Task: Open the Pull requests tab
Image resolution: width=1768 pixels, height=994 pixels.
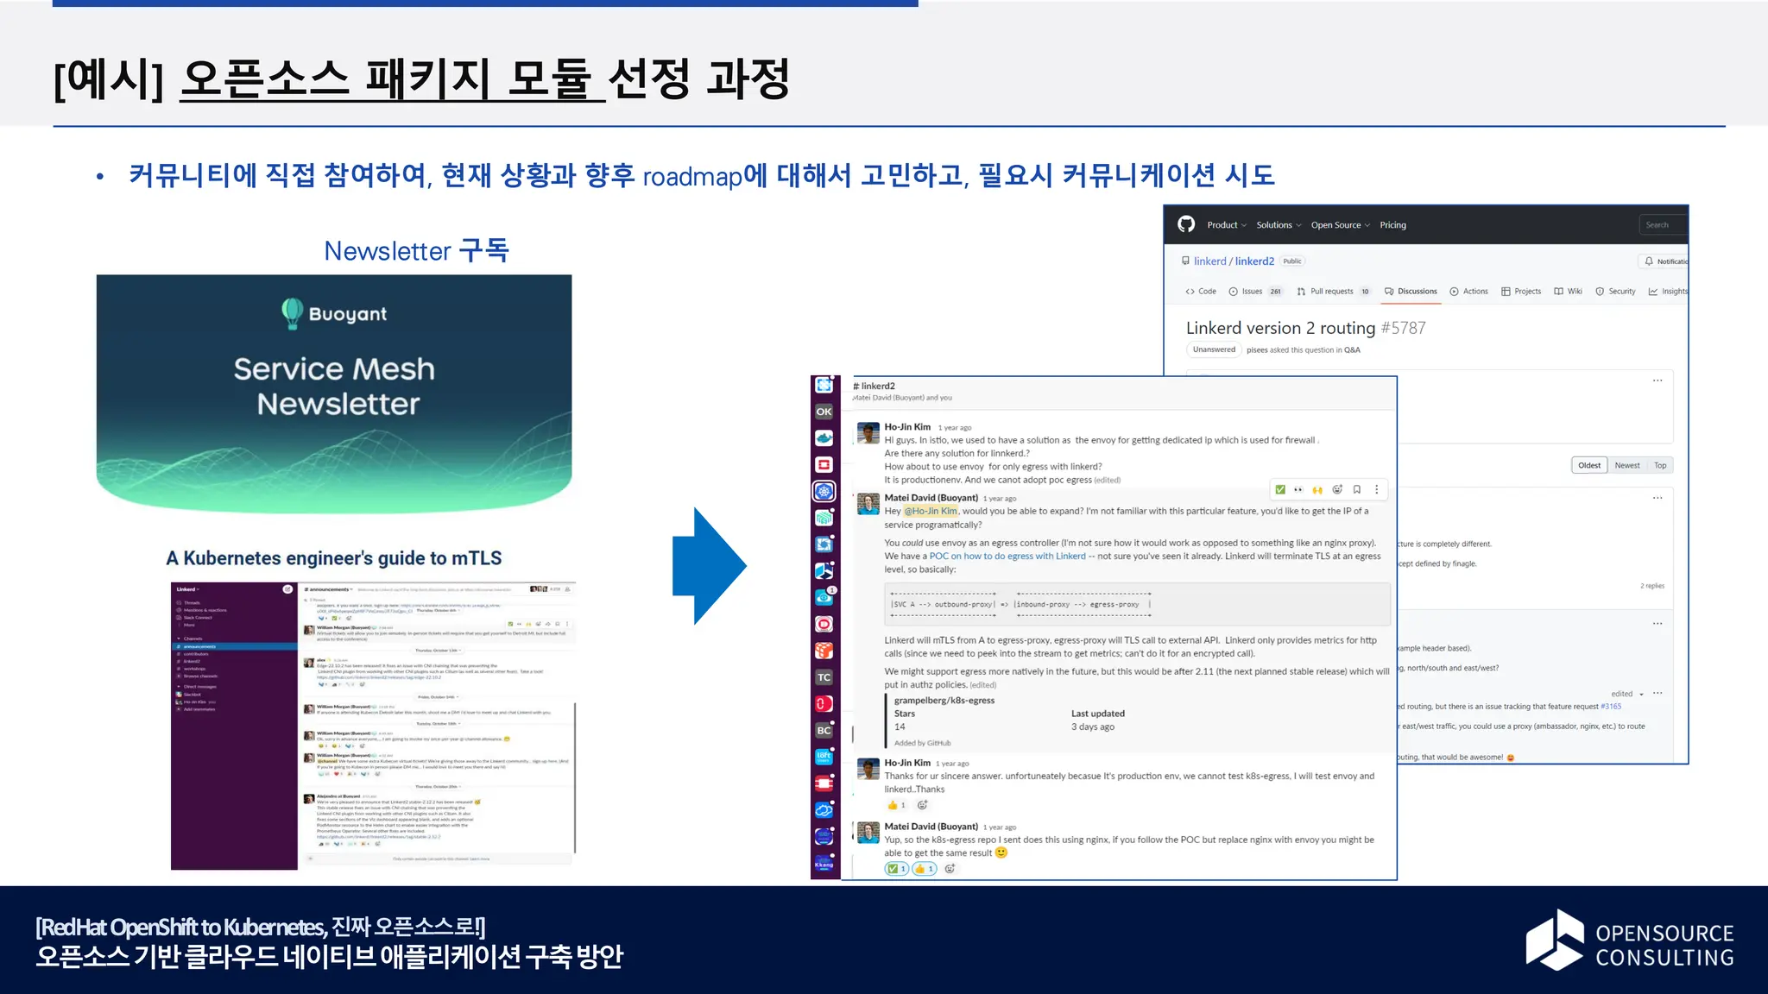Action: pos(1334,292)
